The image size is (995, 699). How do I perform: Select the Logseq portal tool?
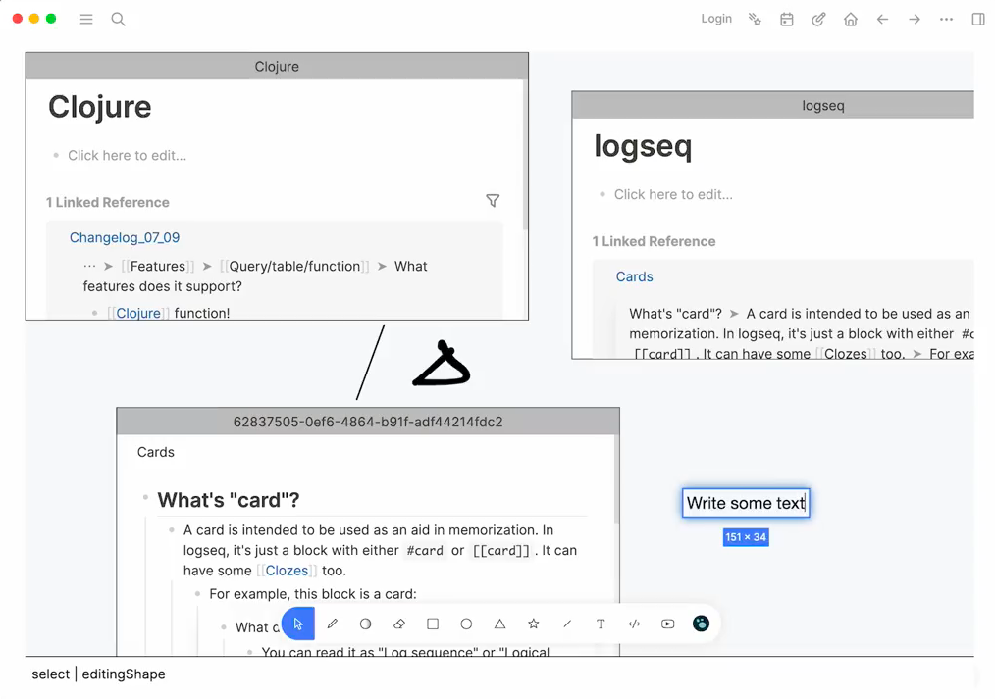pyautogui.click(x=702, y=624)
